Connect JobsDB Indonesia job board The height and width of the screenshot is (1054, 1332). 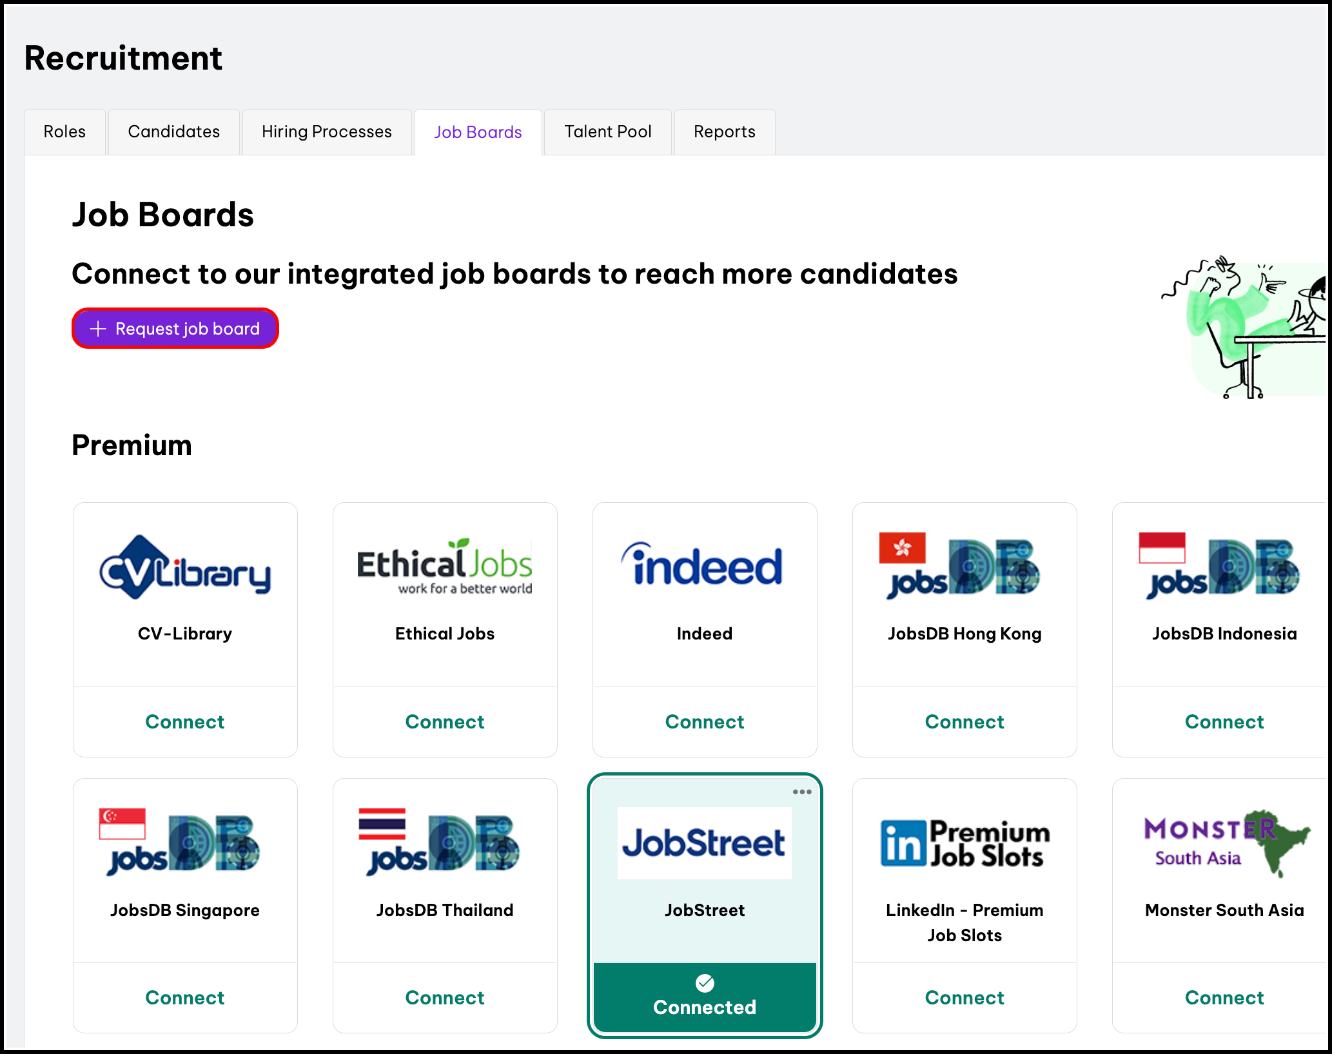pos(1224,722)
